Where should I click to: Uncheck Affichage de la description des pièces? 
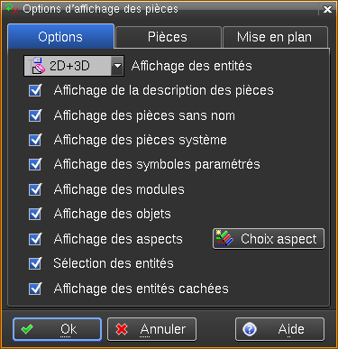coord(35,90)
